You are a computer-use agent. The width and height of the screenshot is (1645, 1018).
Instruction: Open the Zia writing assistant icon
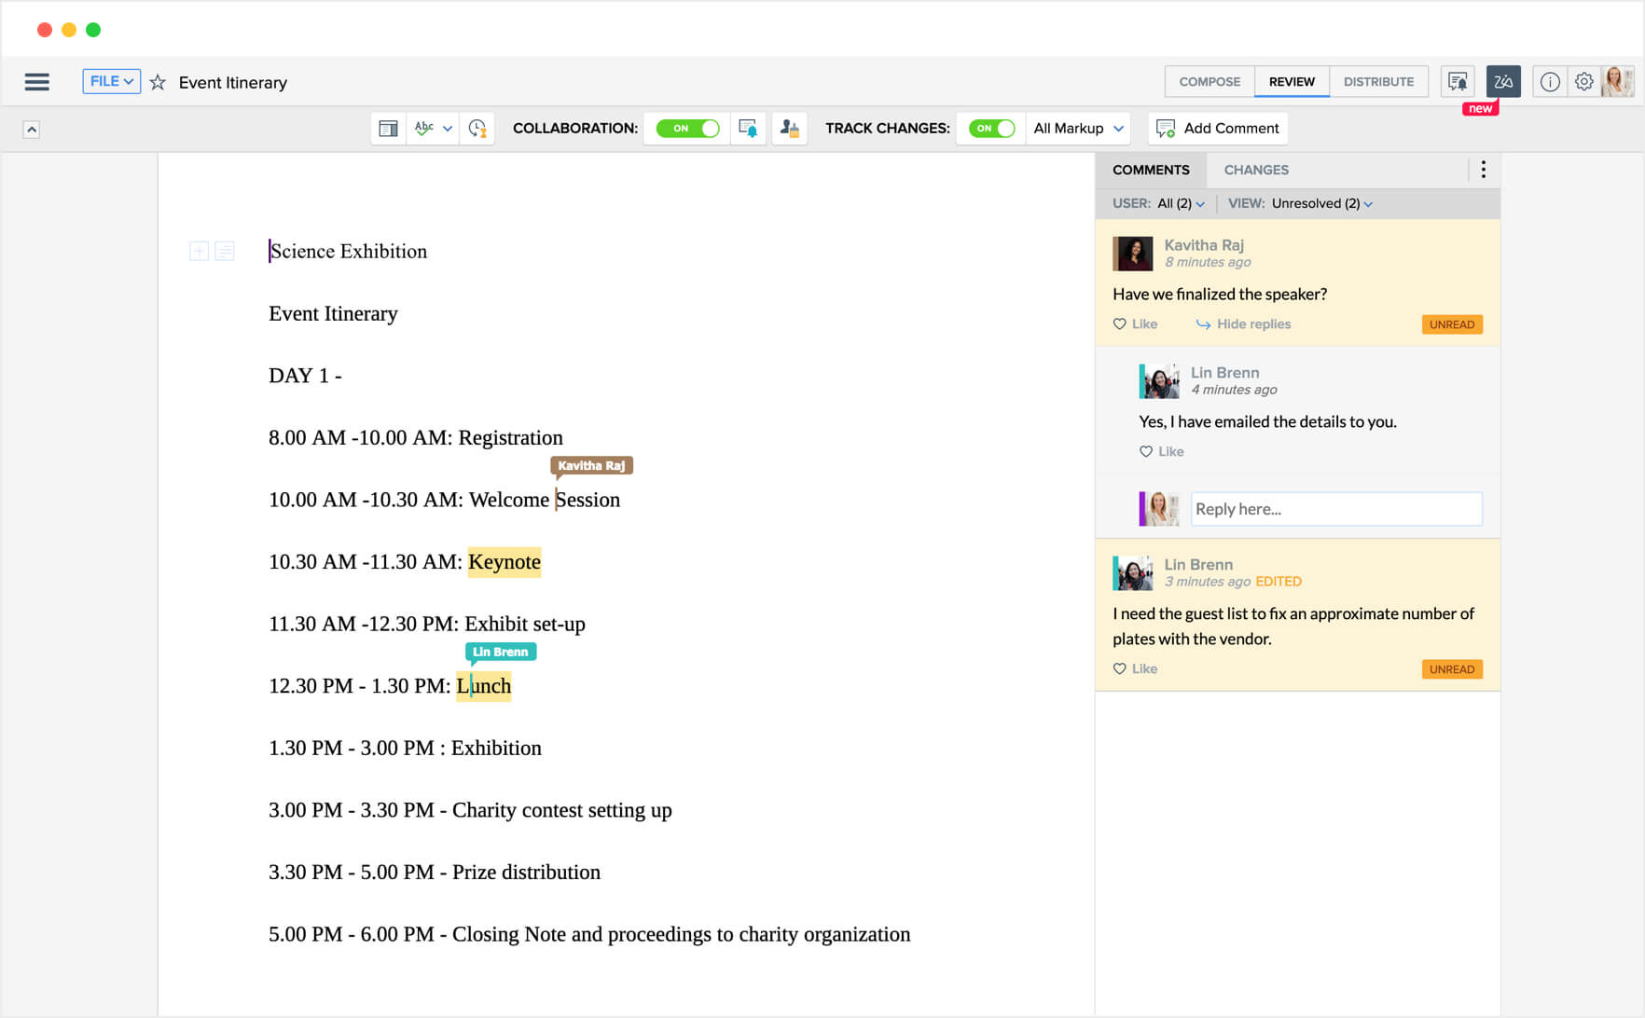[1502, 82]
